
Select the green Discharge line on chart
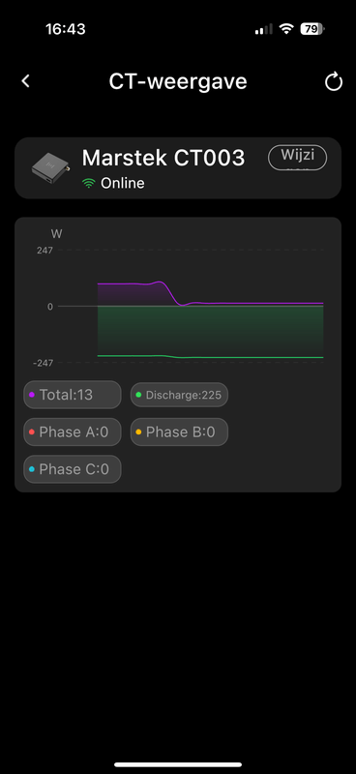(210, 356)
